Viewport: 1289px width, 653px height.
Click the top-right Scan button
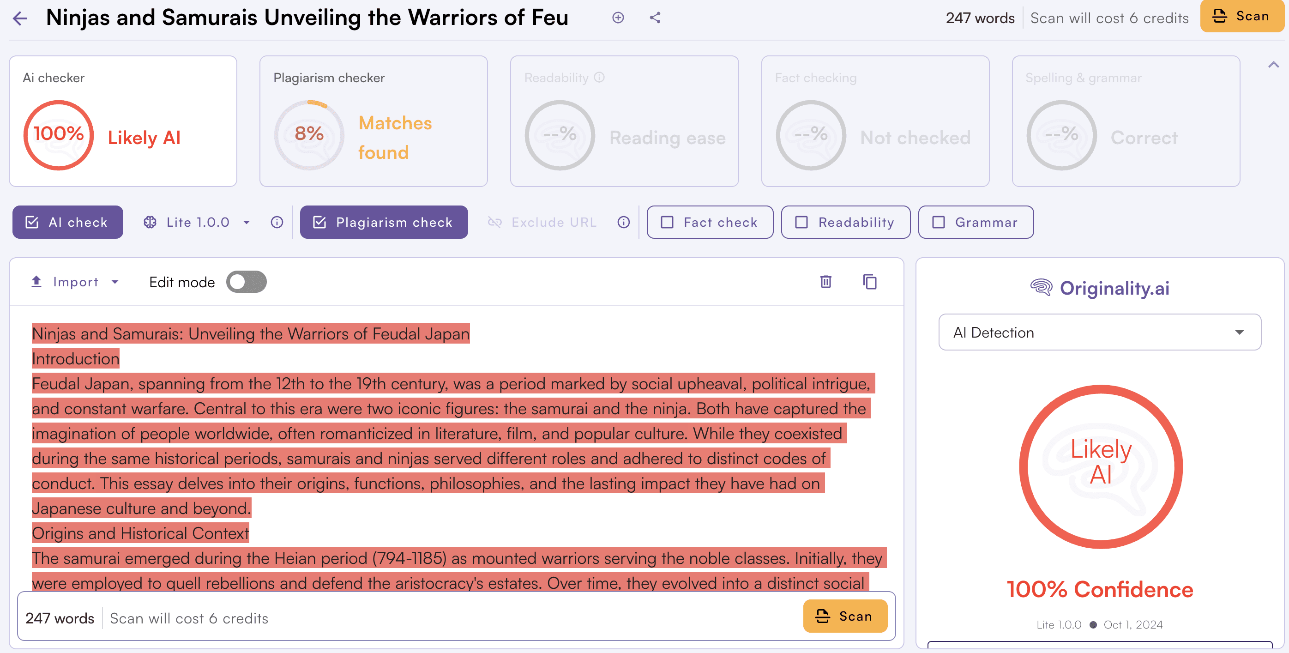tap(1242, 17)
